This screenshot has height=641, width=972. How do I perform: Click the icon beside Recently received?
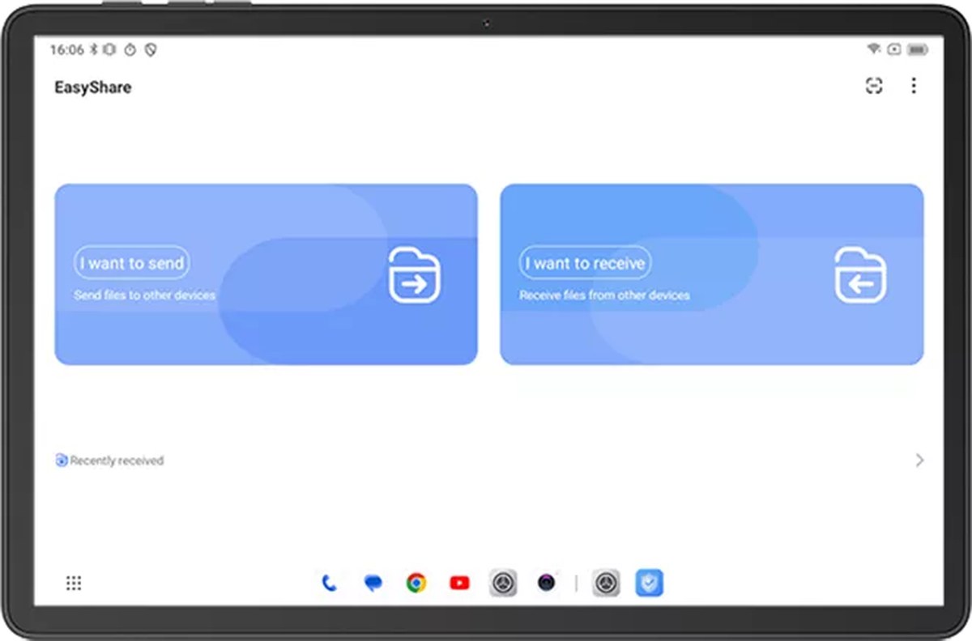(x=62, y=461)
